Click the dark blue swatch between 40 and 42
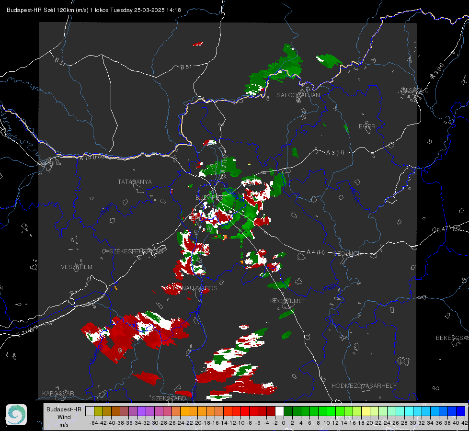 tap(461, 411)
